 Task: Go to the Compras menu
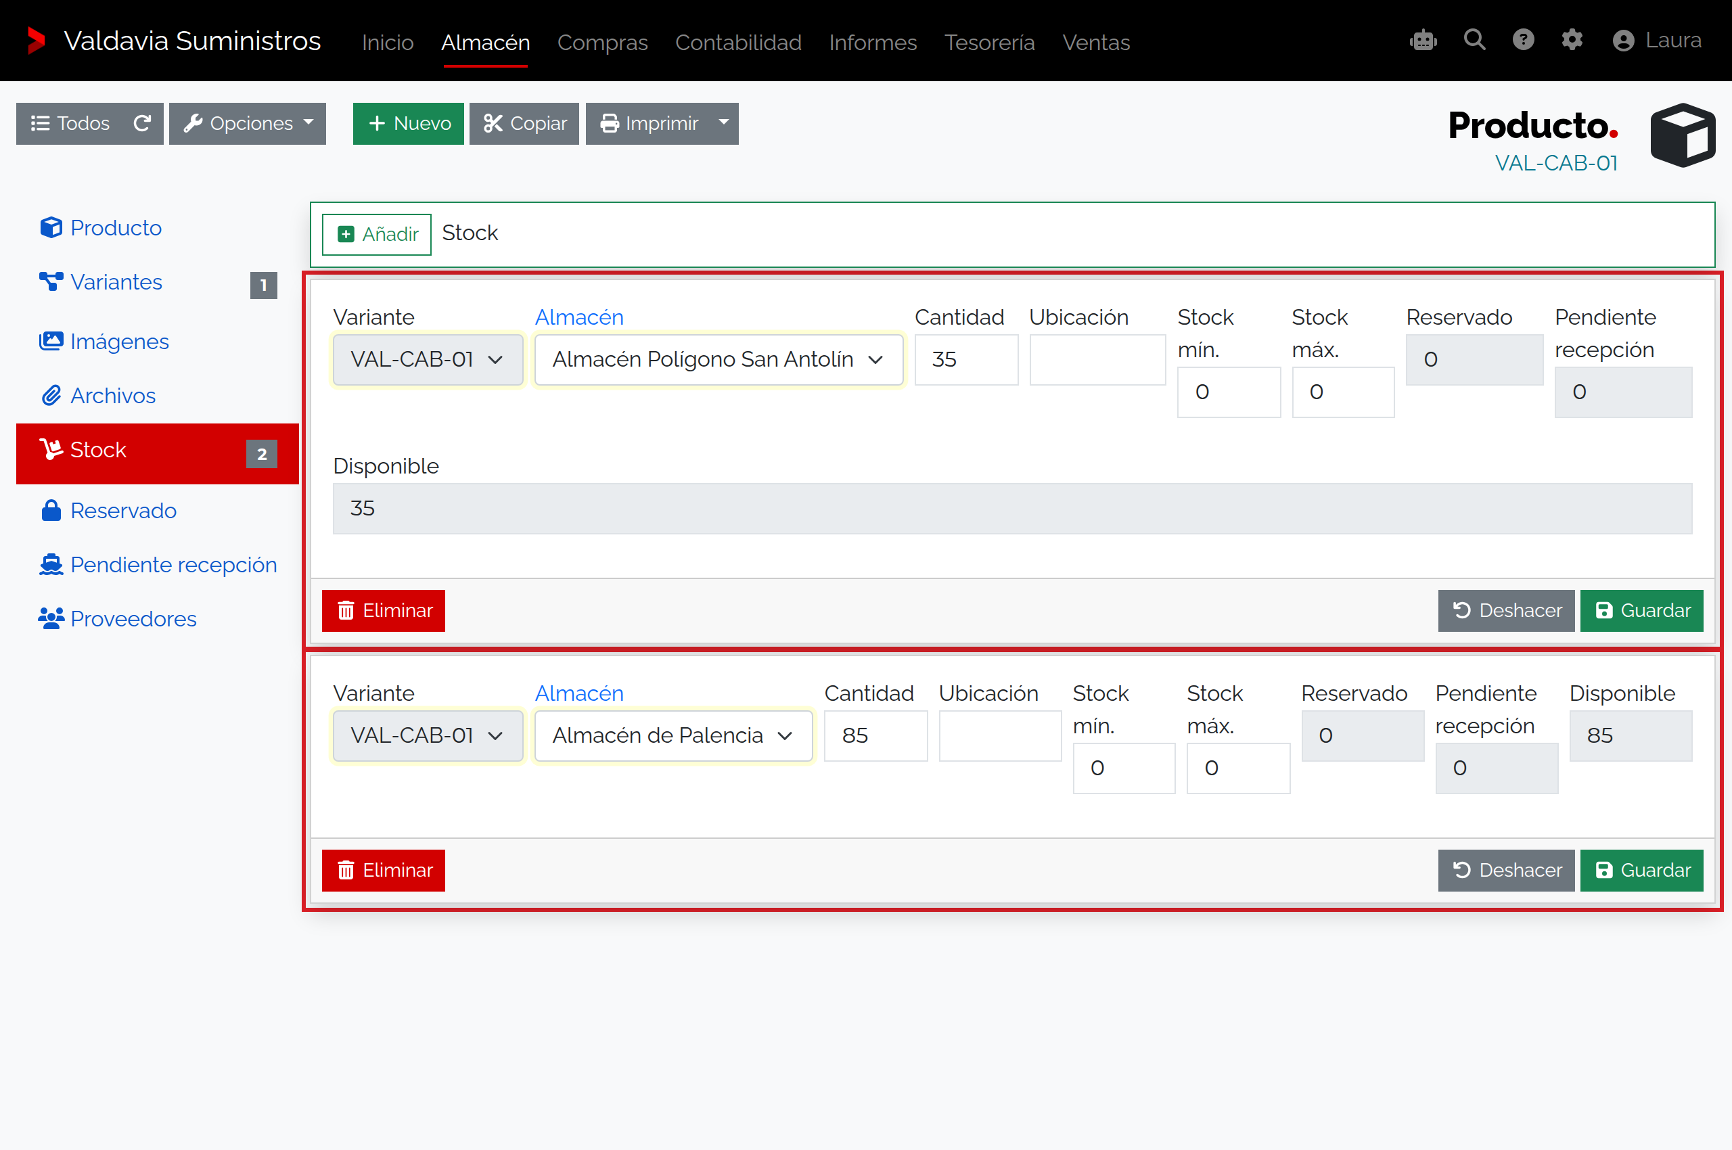coord(602,43)
